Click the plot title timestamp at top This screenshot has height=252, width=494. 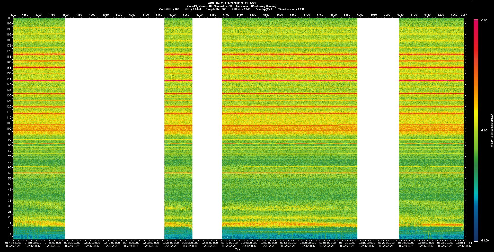[232, 3]
